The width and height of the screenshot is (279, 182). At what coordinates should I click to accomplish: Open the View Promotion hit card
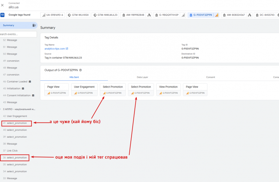[x=168, y=90]
